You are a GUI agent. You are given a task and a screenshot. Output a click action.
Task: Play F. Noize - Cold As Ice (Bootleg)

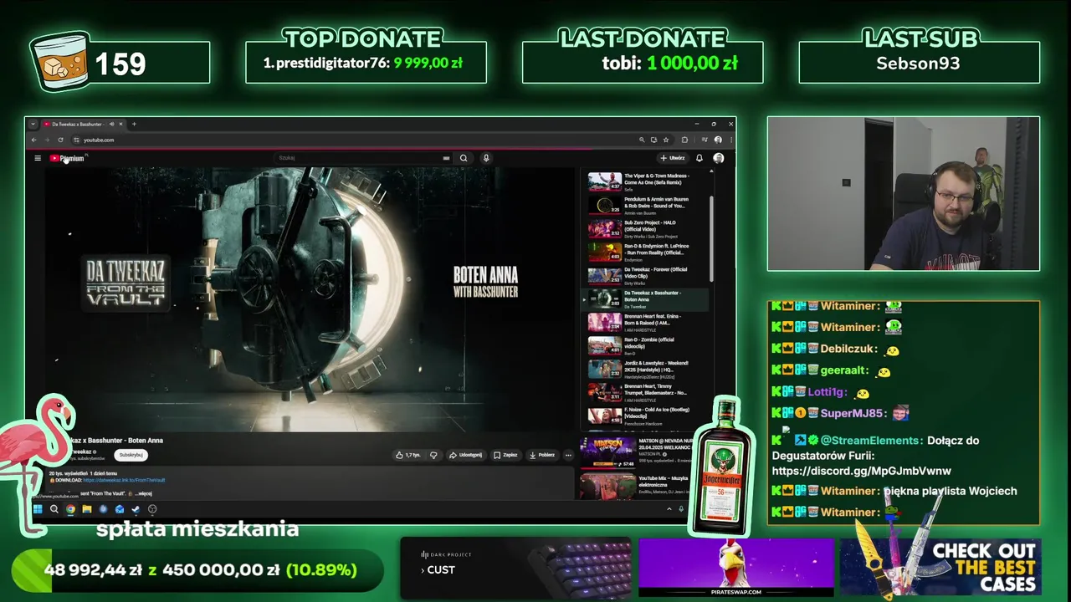(644, 416)
